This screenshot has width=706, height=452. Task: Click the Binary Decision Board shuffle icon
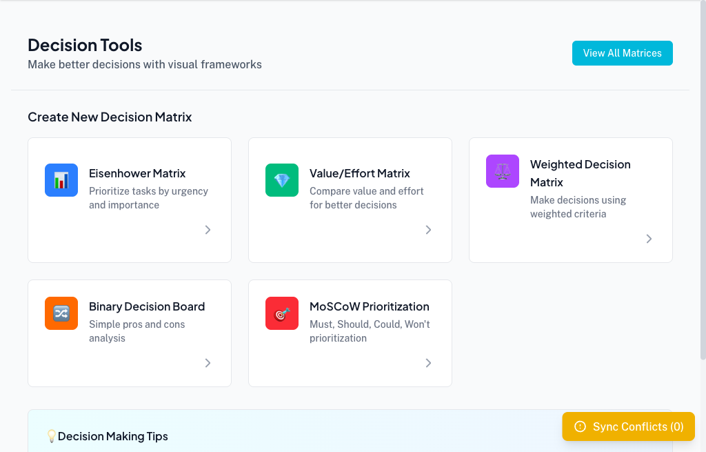coord(61,313)
